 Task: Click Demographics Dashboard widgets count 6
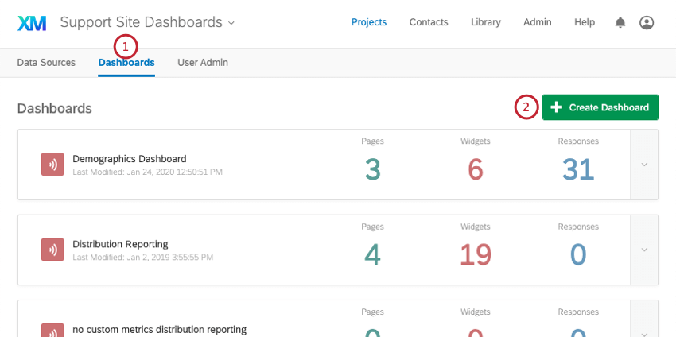(475, 169)
